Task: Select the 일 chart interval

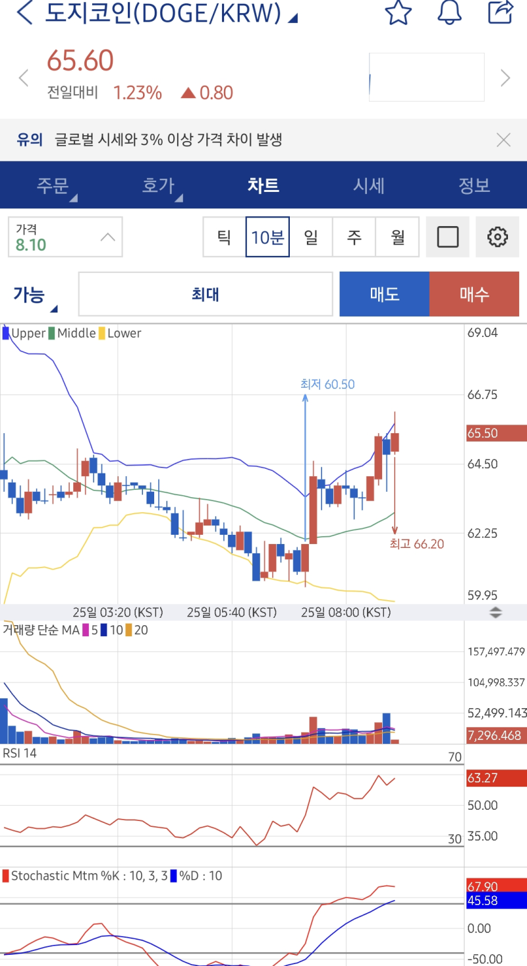Action: [311, 237]
